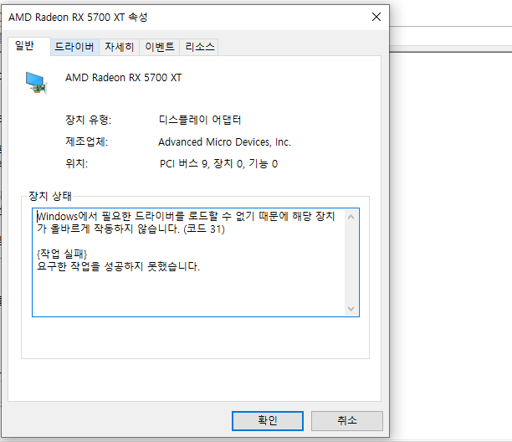This screenshot has height=442, width=512.
Task: Open the 자세히 tab
Action: [119, 47]
